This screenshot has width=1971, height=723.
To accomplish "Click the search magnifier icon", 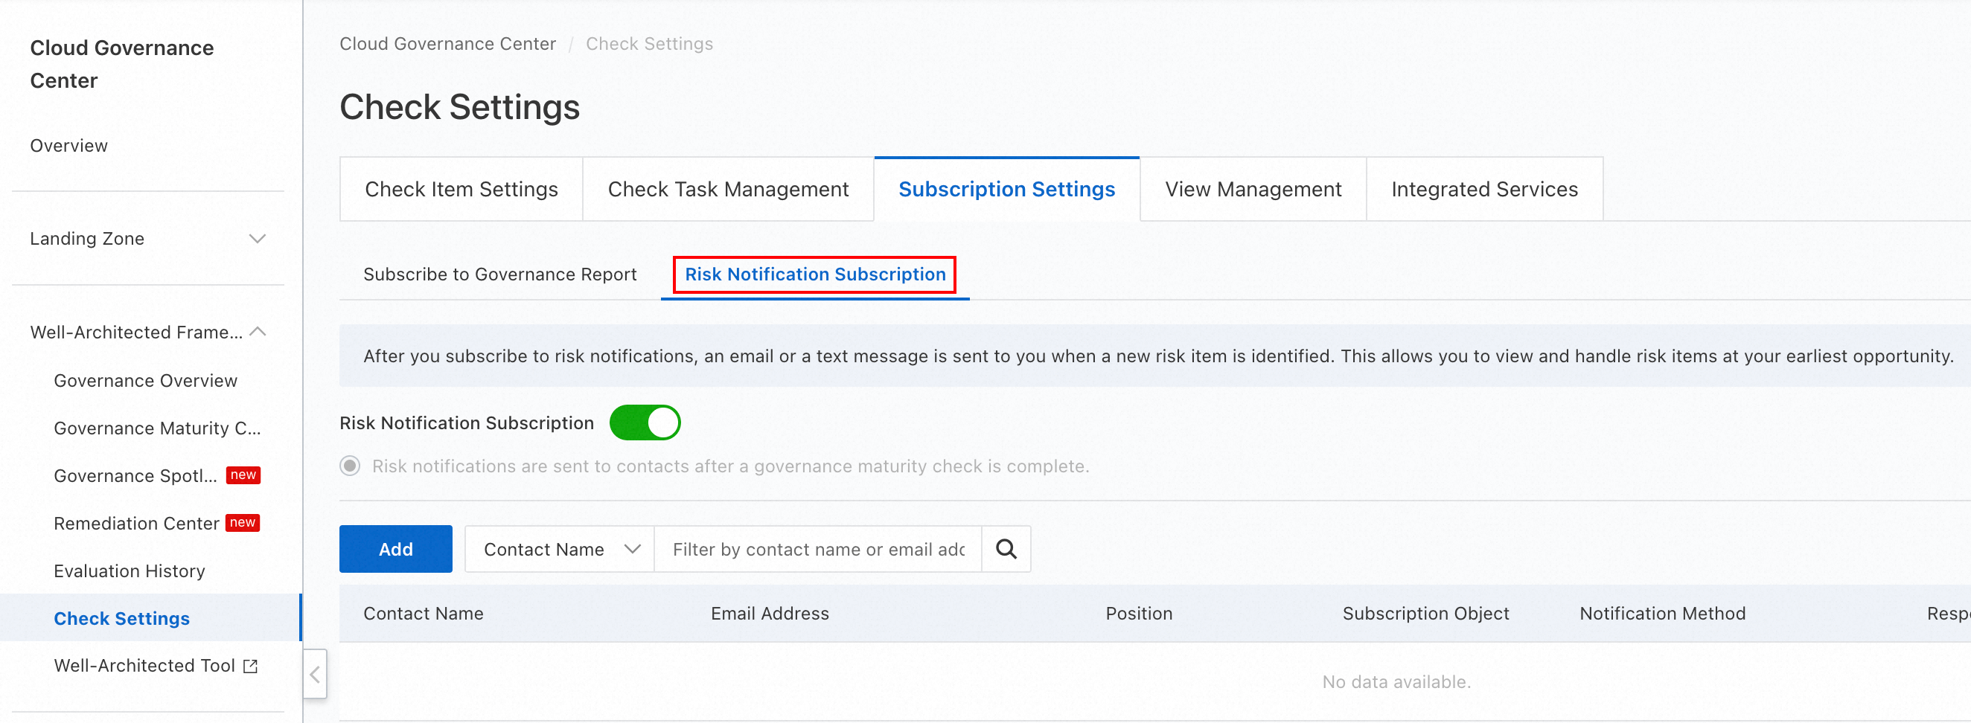I will pyautogui.click(x=1006, y=549).
